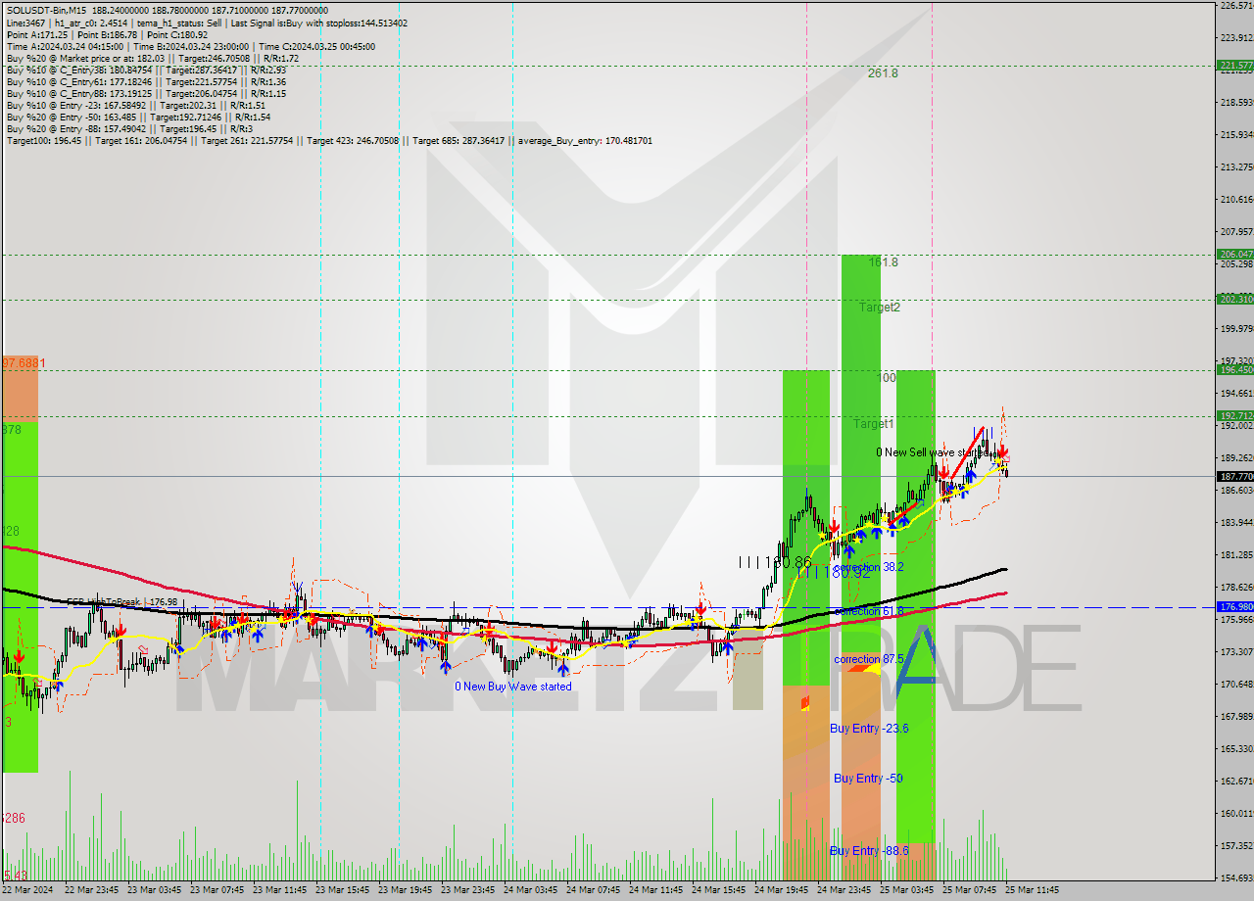Click the "24 Mar 23:45" time axis label

pyautogui.click(x=844, y=890)
